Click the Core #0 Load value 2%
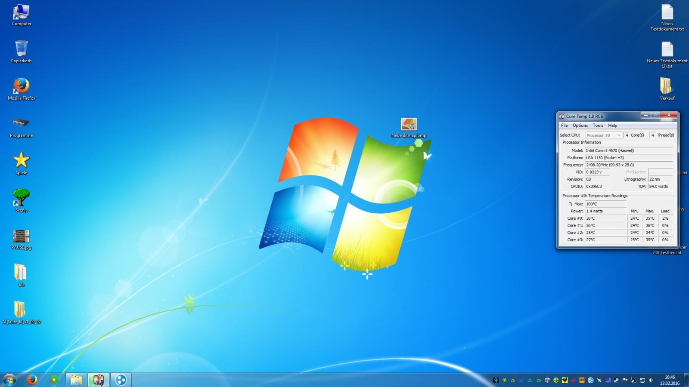689x387 pixels. 665,218
